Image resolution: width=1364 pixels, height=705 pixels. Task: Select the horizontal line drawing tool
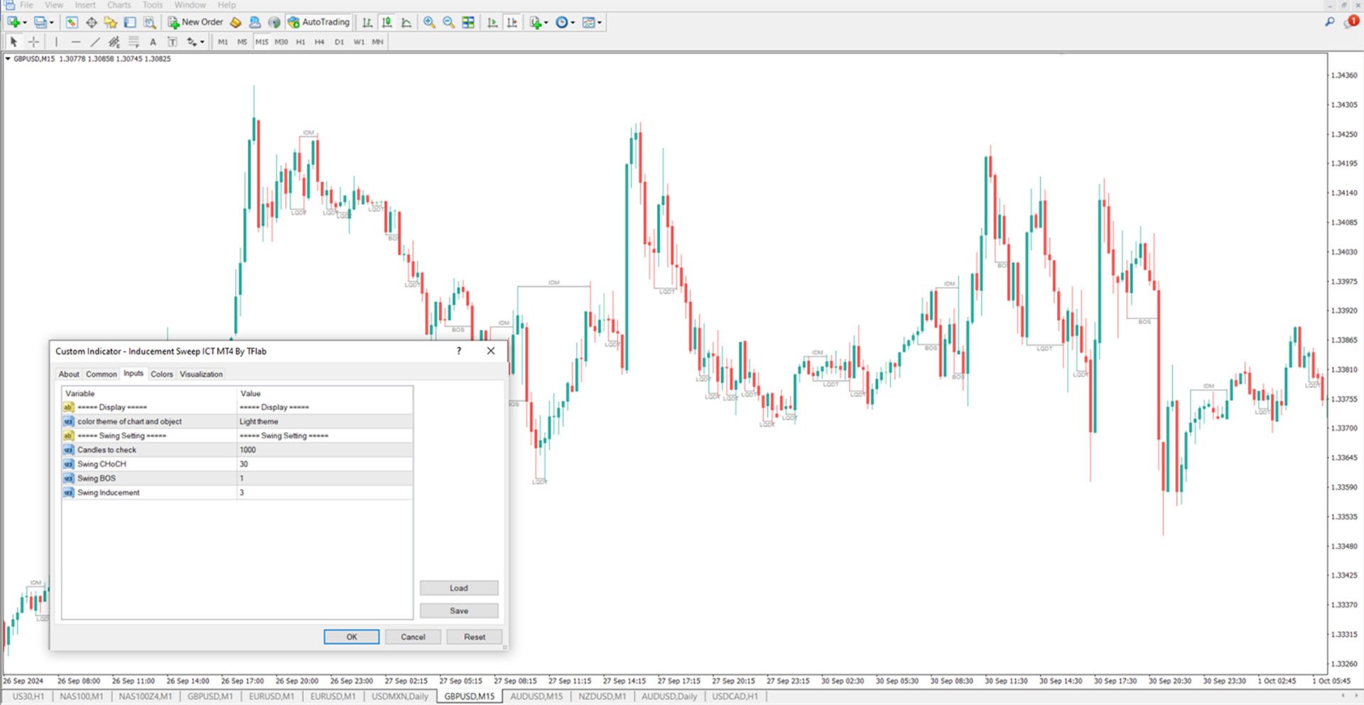pos(76,41)
